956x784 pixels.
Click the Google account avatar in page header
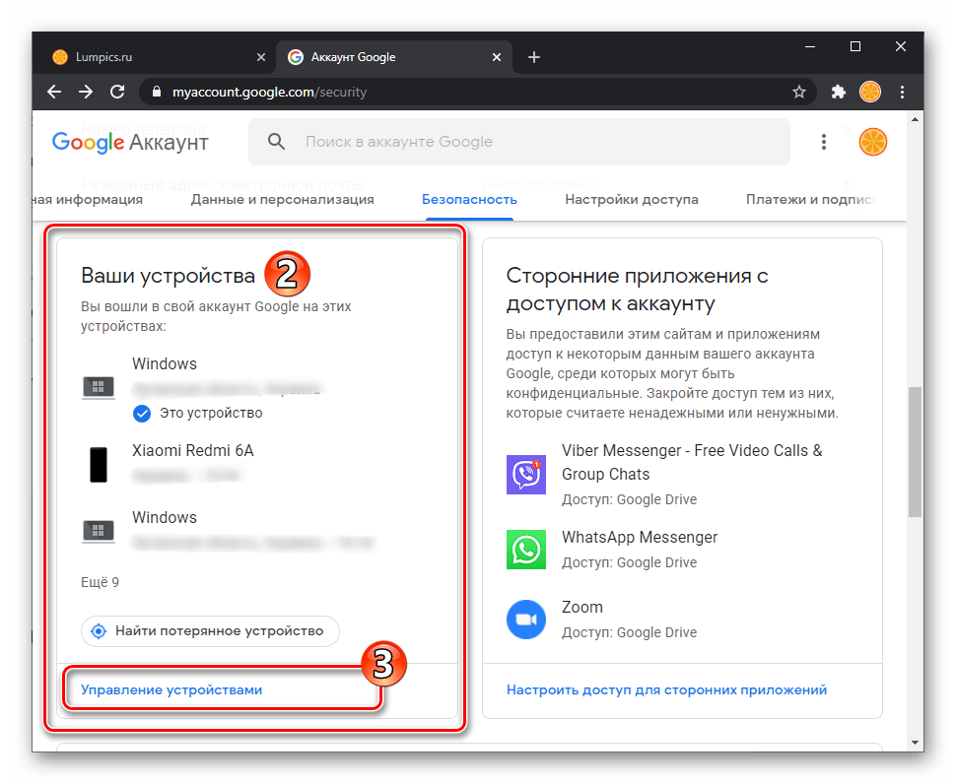(873, 142)
